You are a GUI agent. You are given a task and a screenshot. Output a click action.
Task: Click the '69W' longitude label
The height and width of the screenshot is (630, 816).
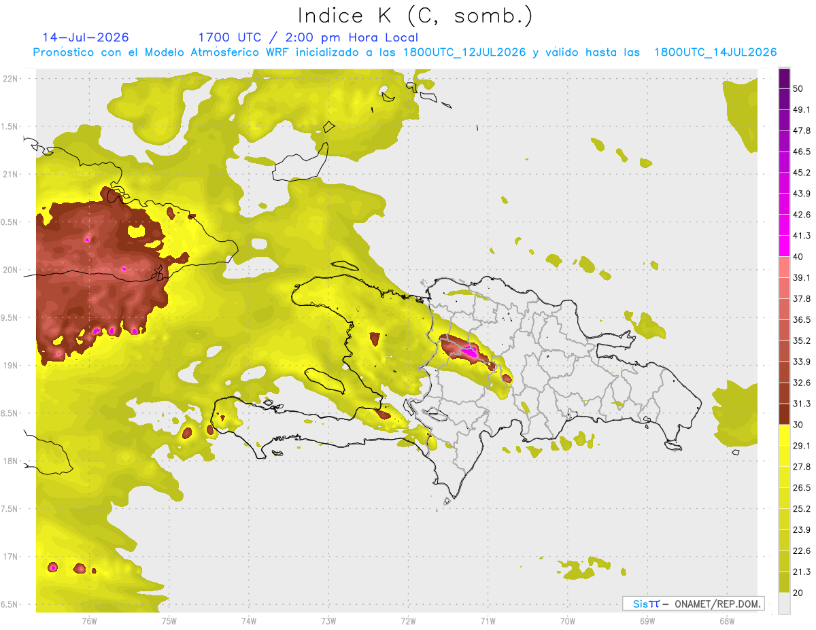tap(647, 620)
